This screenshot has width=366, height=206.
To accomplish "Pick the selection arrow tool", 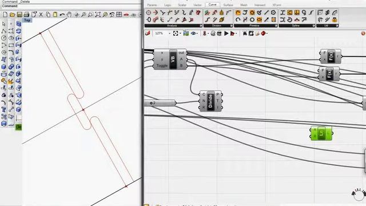I will [x=4, y=24].
